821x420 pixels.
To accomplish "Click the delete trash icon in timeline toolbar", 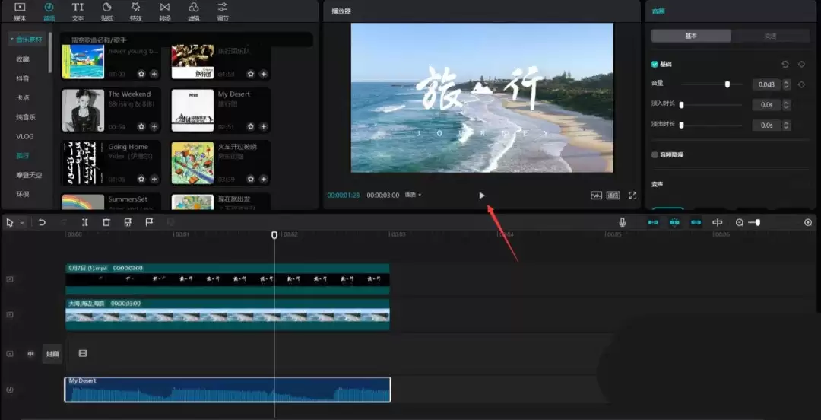I will click(106, 222).
